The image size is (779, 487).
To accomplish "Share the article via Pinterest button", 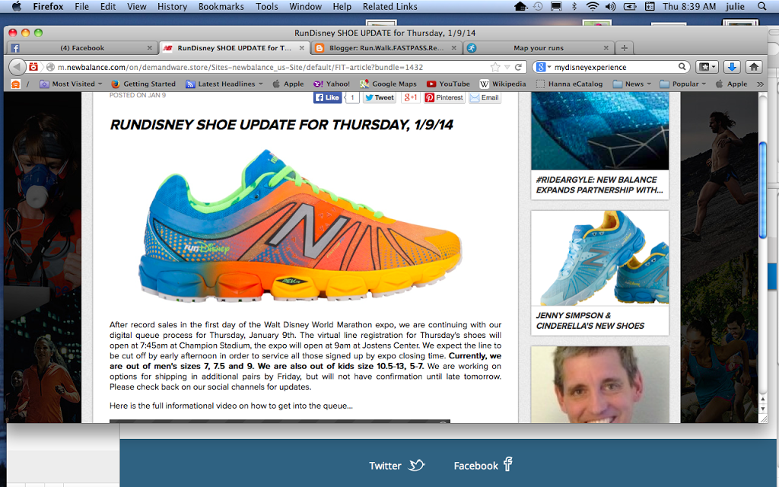I will pyautogui.click(x=444, y=97).
